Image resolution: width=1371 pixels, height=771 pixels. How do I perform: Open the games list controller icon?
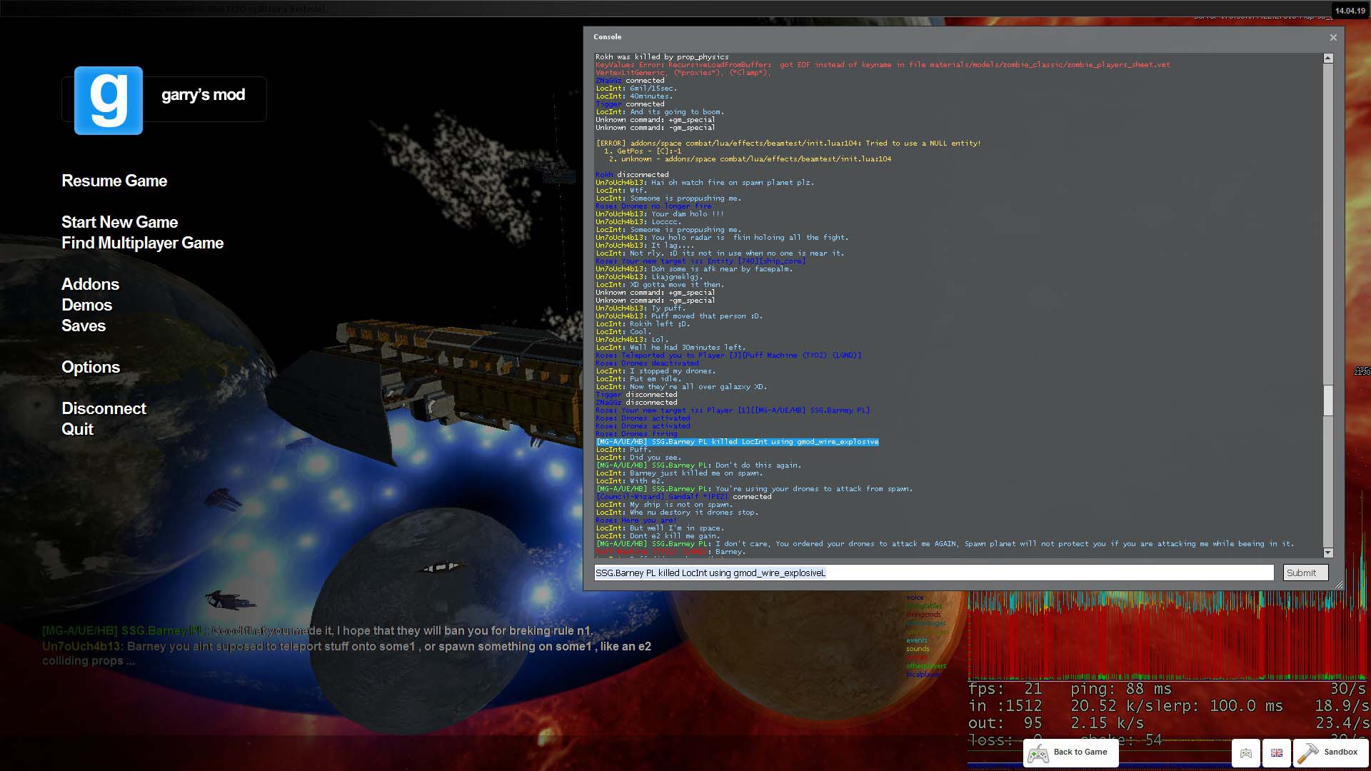[x=1246, y=753]
